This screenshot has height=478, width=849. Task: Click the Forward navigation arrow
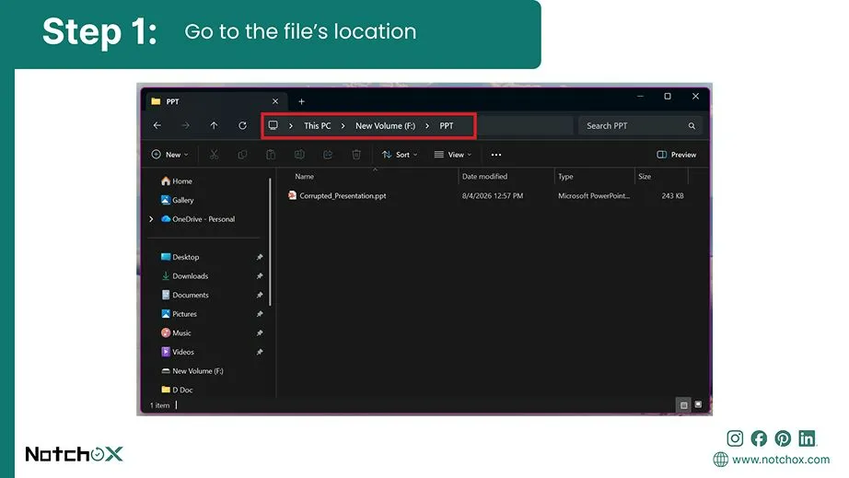coord(186,125)
